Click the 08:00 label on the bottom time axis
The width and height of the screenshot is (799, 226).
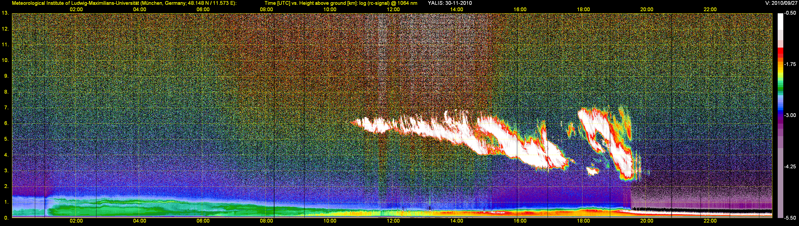pos(266,221)
